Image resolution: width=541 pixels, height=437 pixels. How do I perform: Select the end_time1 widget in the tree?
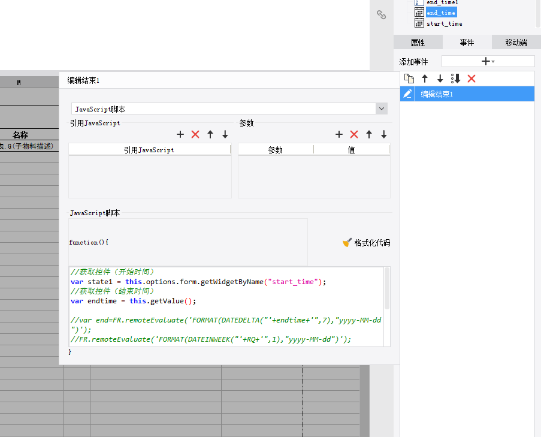[x=442, y=2]
